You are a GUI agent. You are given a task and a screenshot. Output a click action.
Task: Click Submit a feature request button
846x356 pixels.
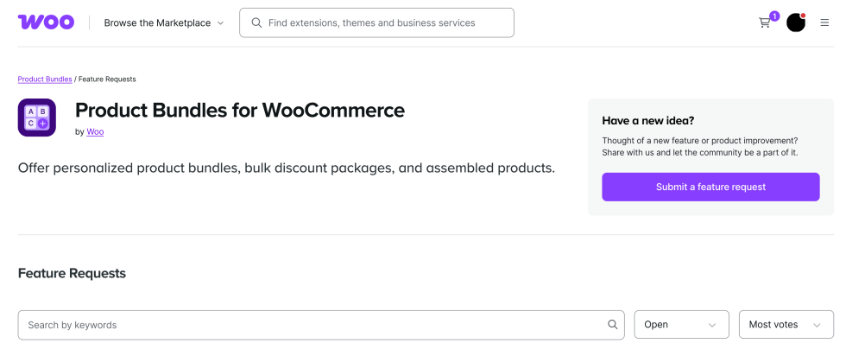[710, 187]
